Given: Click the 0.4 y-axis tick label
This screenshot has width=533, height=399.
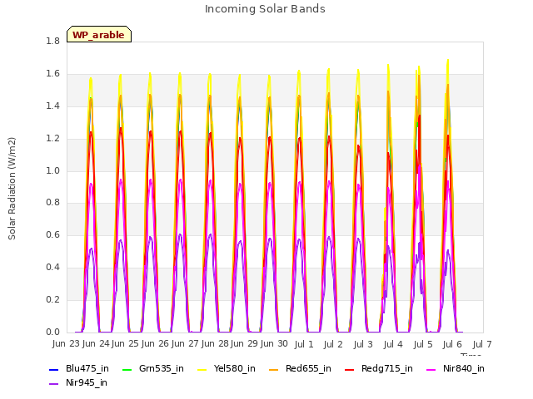Looking at the screenshot, I should pyautogui.click(x=52, y=268).
